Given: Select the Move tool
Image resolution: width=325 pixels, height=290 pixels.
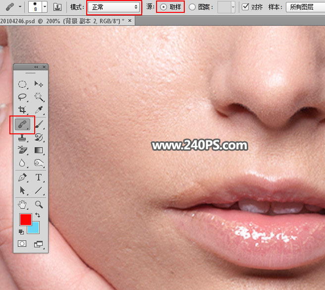Looking at the screenshot, I should click(39, 84).
